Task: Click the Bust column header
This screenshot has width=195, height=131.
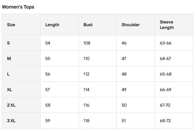Action: pos(88,25)
